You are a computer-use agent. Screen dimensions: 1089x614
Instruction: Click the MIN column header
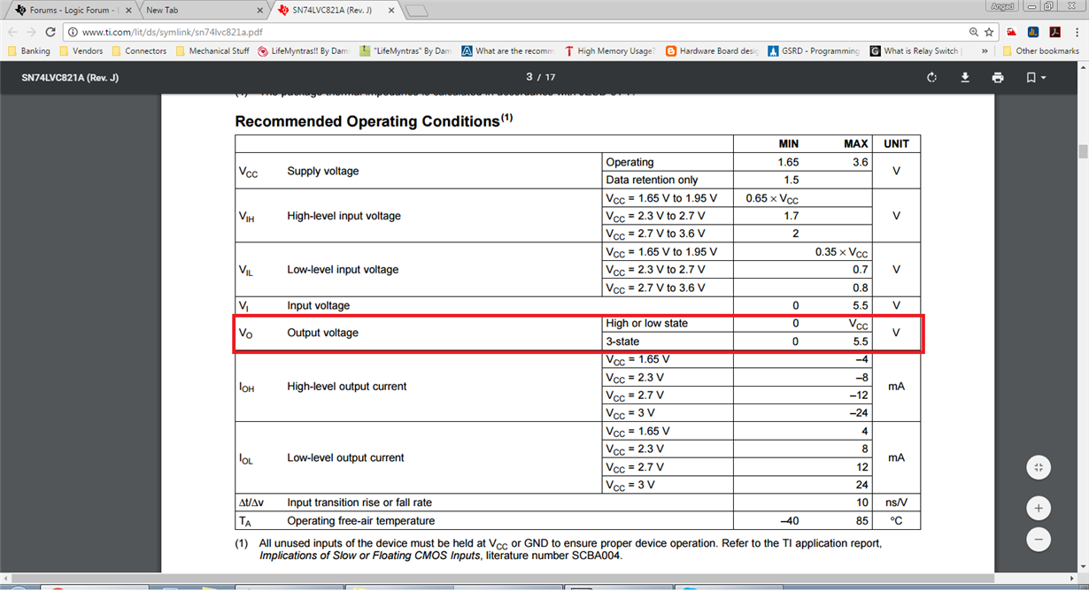(x=788, y=143)
